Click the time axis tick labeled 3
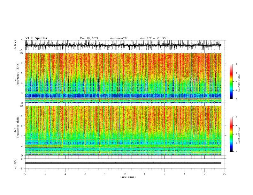 tap(85, 174)
